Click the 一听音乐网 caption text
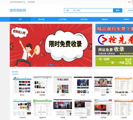Image resolution: width=133 pixels, height=120 pixels. point(22,118)
